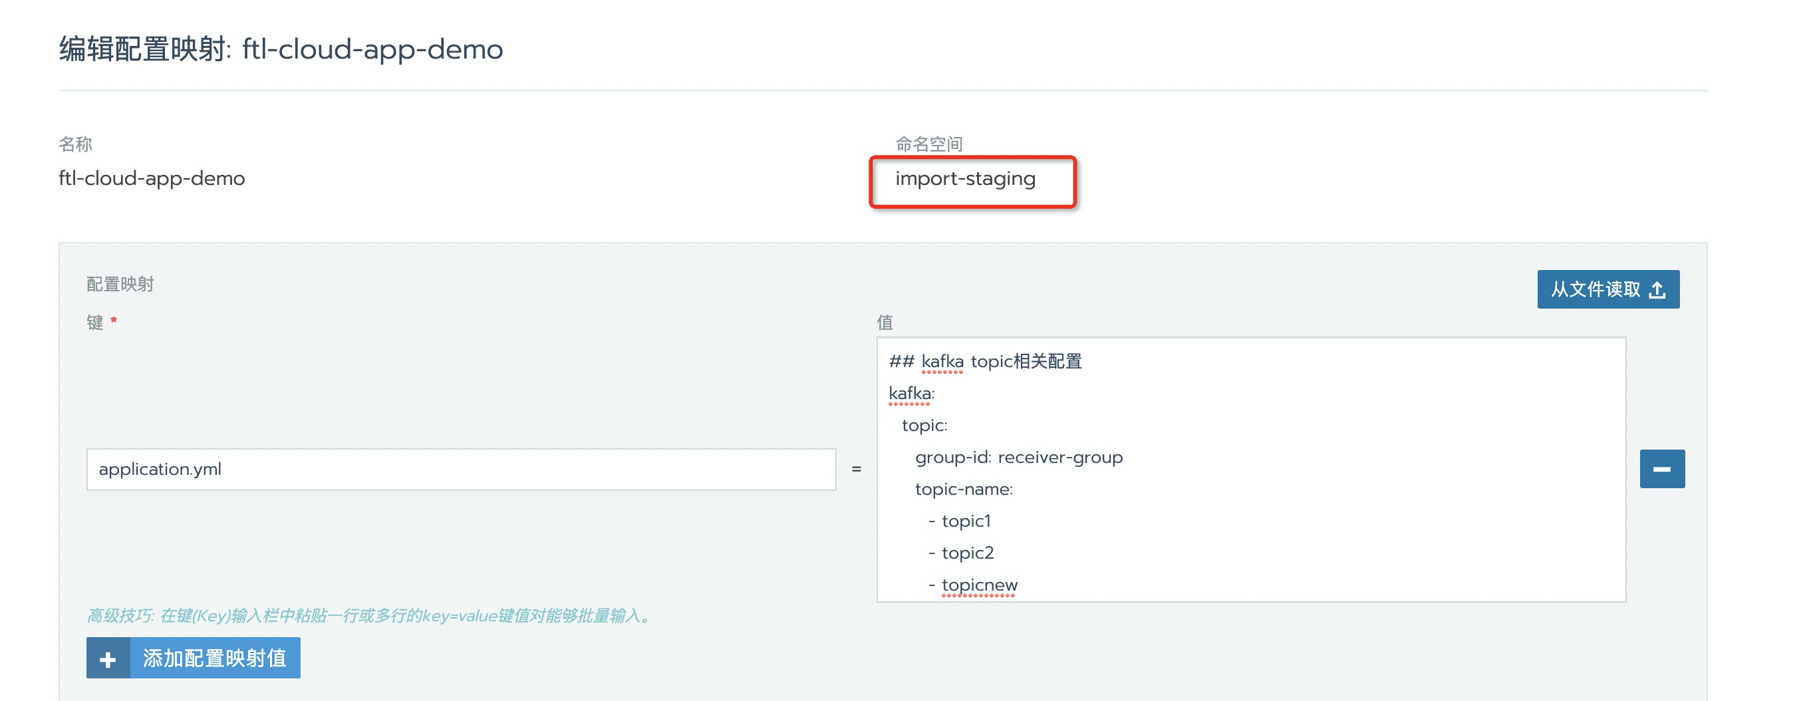Click inside the kafka value text area
The image size is (1809, 701).
coord(1251,469)
